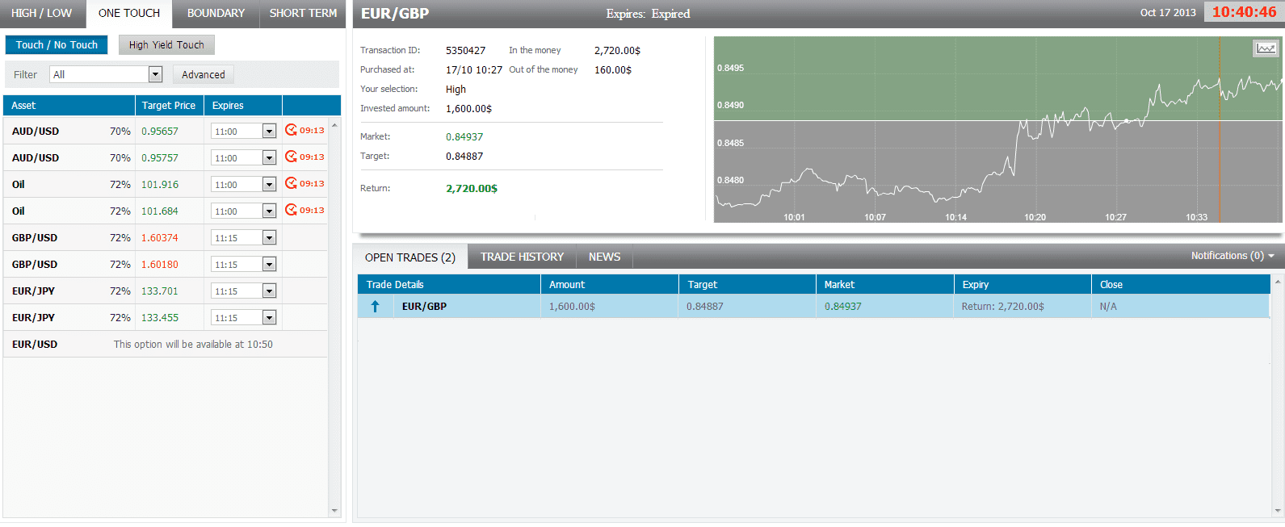1285x527 pixels.
Task: Switch to the BOUNDARY tab
Action: [x=216, y=14]
